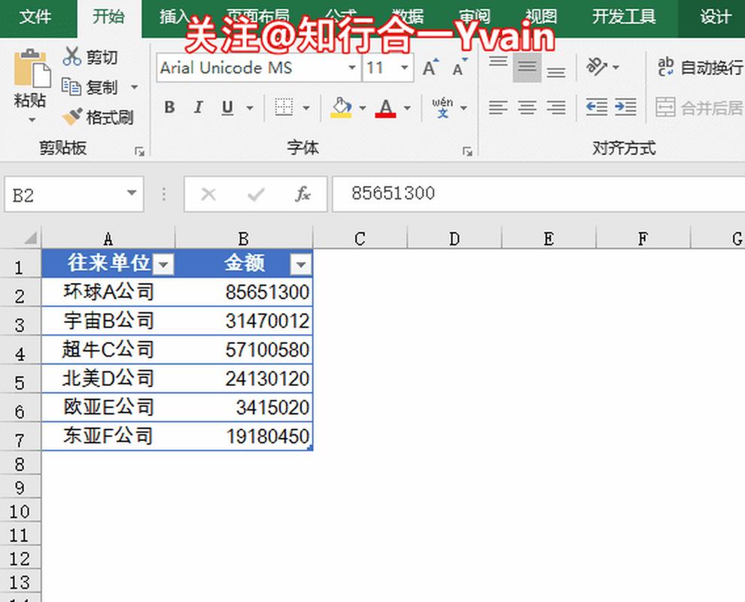Click the formula bar confirm checkmark

click(256, 194)
